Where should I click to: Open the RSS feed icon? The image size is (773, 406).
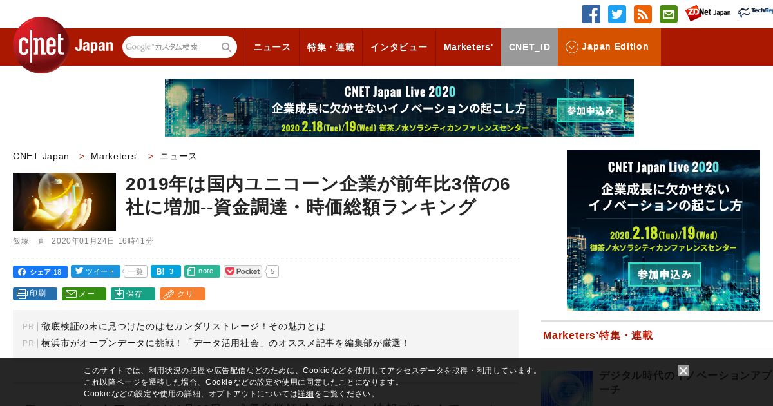click(643, 14)
